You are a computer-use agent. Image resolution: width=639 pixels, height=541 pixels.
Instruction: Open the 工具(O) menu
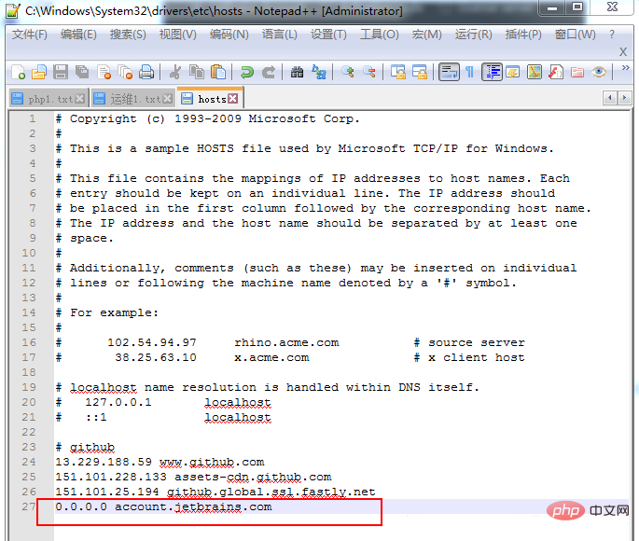coord(380,35)
